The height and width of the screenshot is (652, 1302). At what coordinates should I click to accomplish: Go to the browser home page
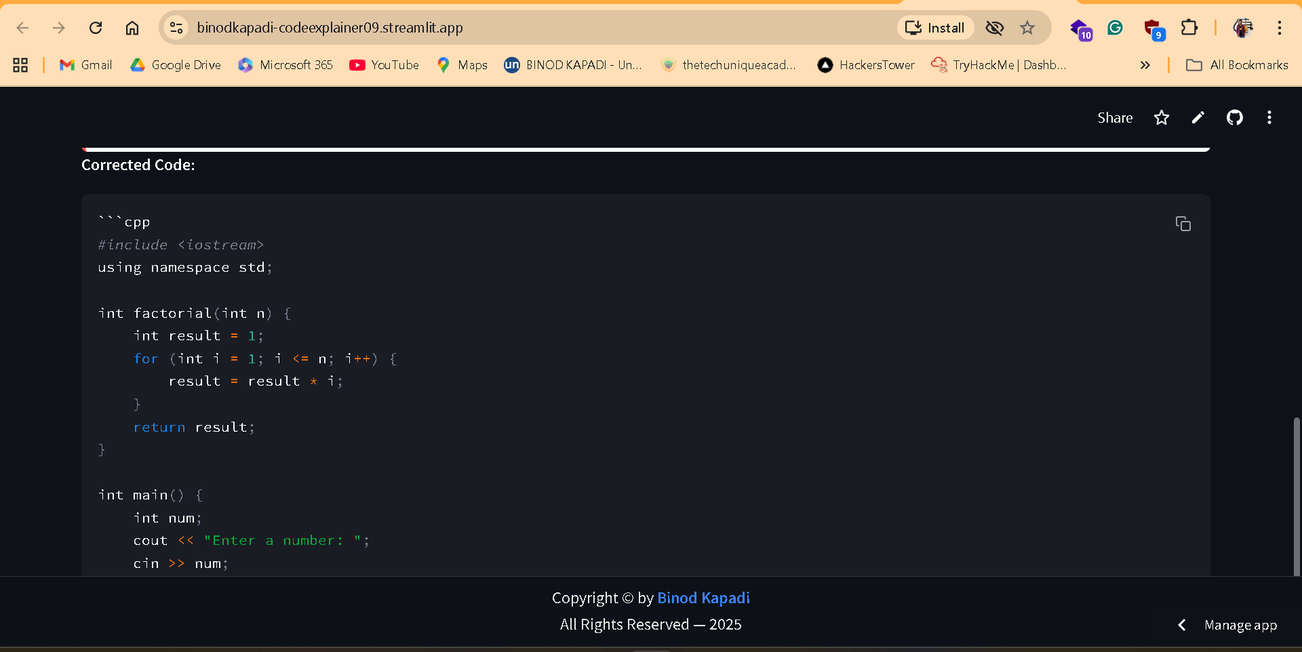coord(132,28)
